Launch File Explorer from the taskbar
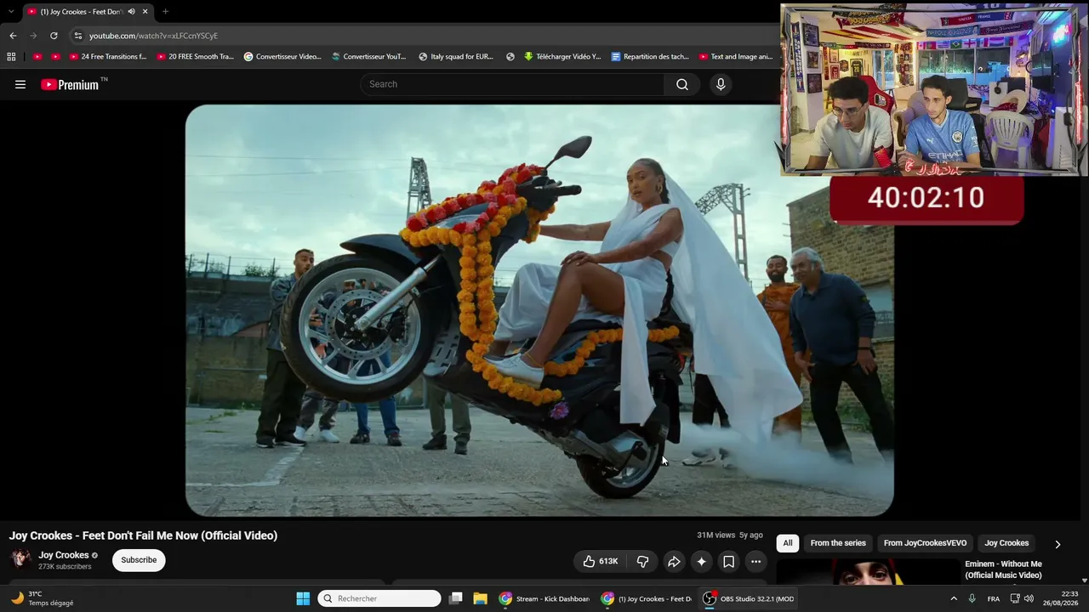 click(480, 598)
